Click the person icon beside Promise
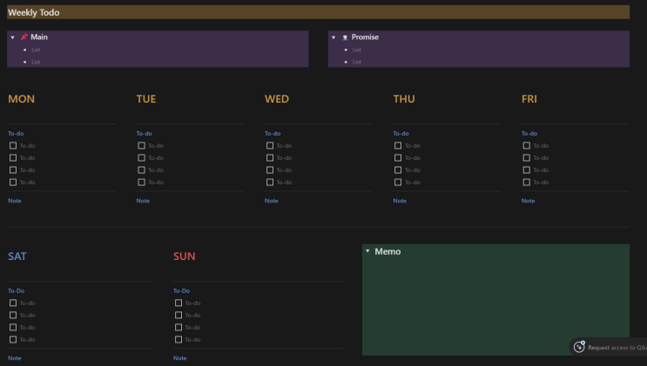The height and width of the screenshot is (366, 647). point(345,37)
